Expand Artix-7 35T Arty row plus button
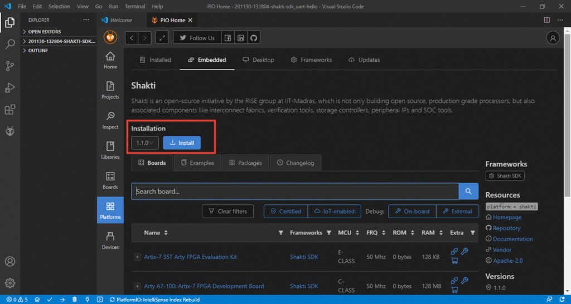Viewport: 571px width, 304px height. 137,257
